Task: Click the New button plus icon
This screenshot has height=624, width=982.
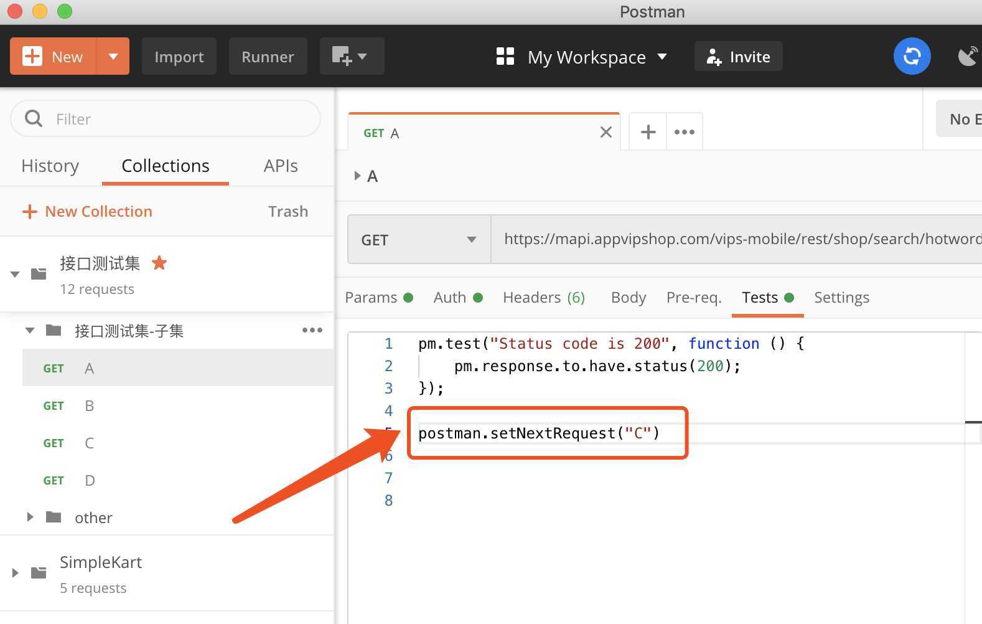Action: (x=32, y=56)
